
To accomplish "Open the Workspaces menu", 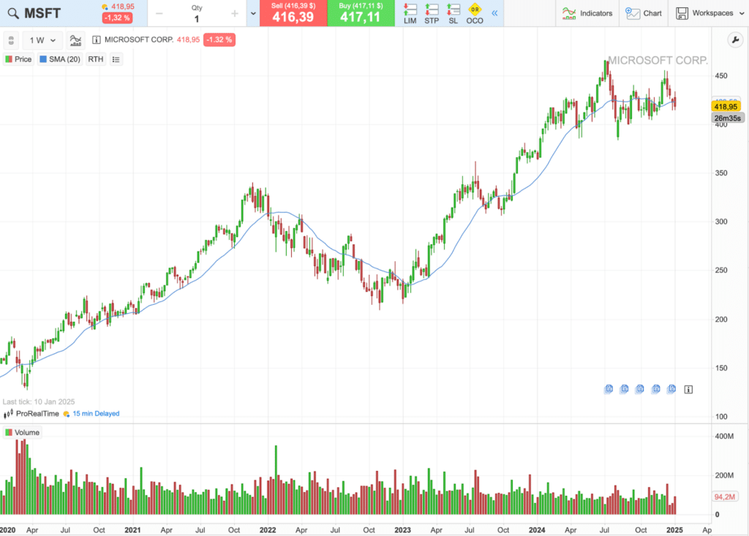I will point(710,13).
